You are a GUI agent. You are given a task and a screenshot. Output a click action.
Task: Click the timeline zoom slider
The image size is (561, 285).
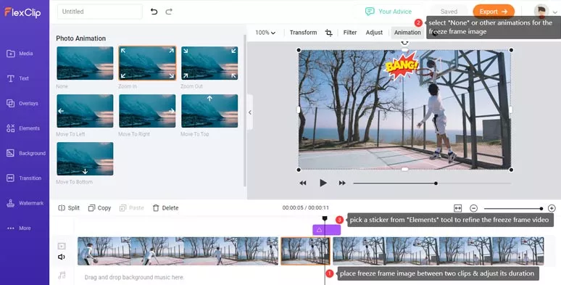point(513,208)
